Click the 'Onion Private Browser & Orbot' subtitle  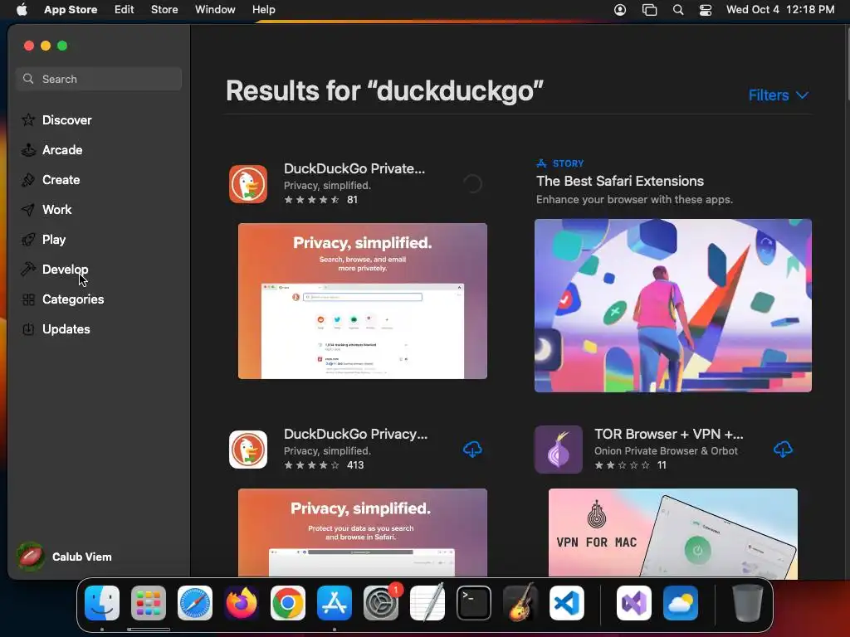pyautogui.click(x=666, y=450)
